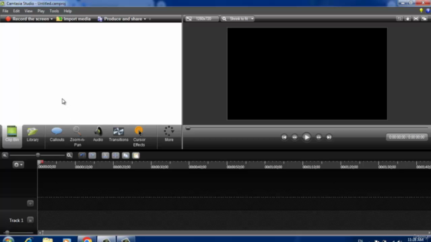Open the View menu

28,11
